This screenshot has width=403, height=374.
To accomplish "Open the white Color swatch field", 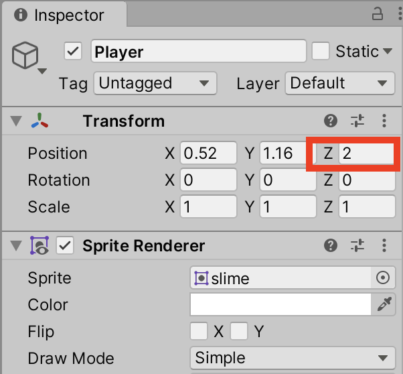I will point(280,304).
